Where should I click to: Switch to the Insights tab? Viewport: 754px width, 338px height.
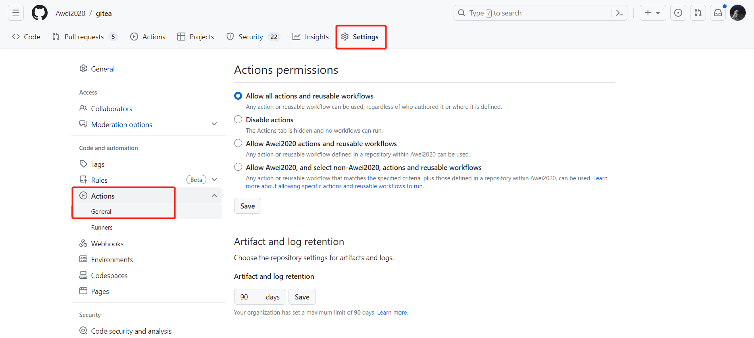[x=311, y=37]
